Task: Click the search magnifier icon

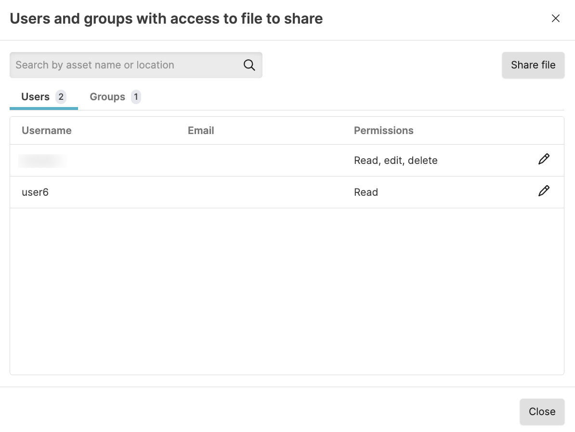Action: (x=249, y=65)
